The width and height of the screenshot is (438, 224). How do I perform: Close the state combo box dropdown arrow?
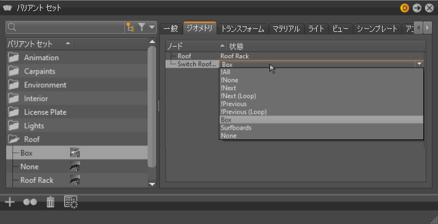tap(420, 64)
